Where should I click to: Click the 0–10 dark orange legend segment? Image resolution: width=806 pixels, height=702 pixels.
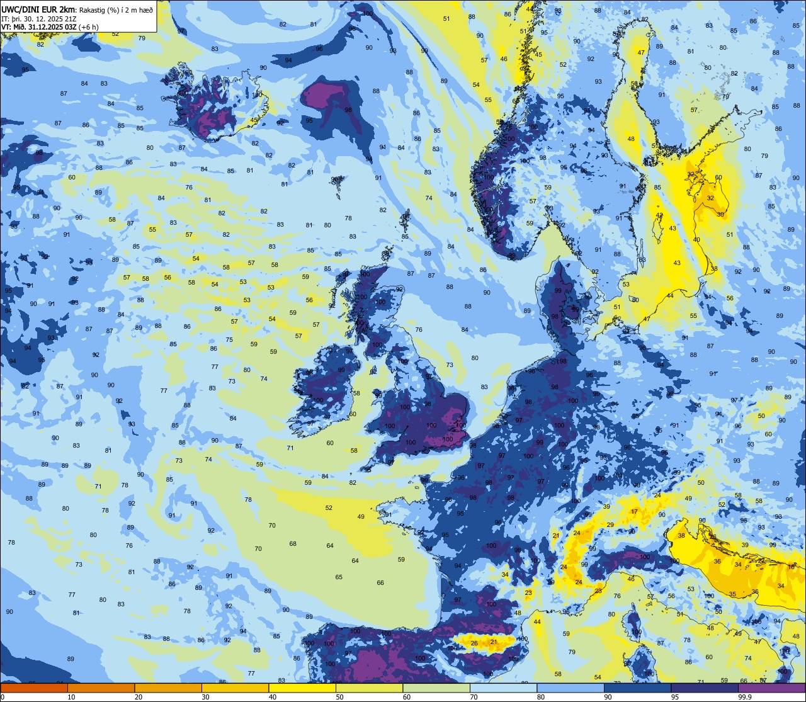[34, 688]
